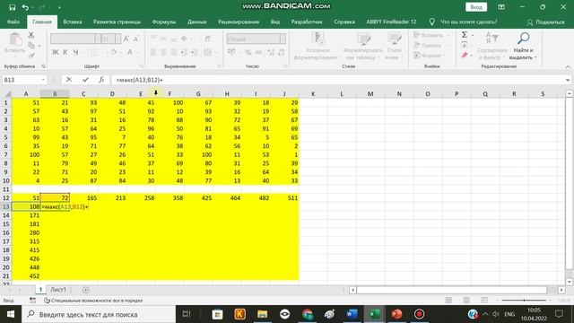The image size is (574, 323).
Task: Switch to the Вставка tab
Action: [x=72, y=22]
